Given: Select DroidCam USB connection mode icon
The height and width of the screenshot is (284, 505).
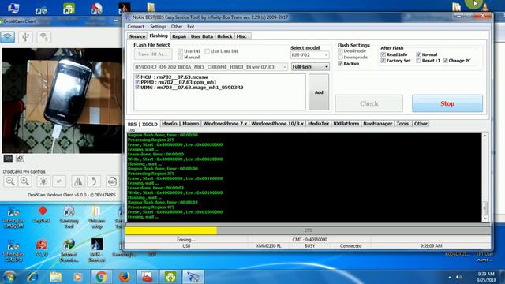Looking at the screenshot, I should click(x=25, y=37).
